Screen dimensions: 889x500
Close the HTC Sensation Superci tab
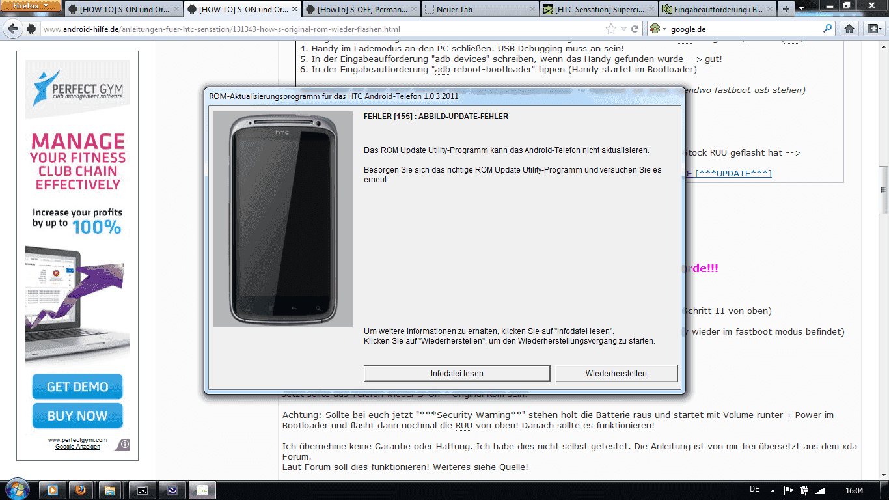(x=651, y=10)
